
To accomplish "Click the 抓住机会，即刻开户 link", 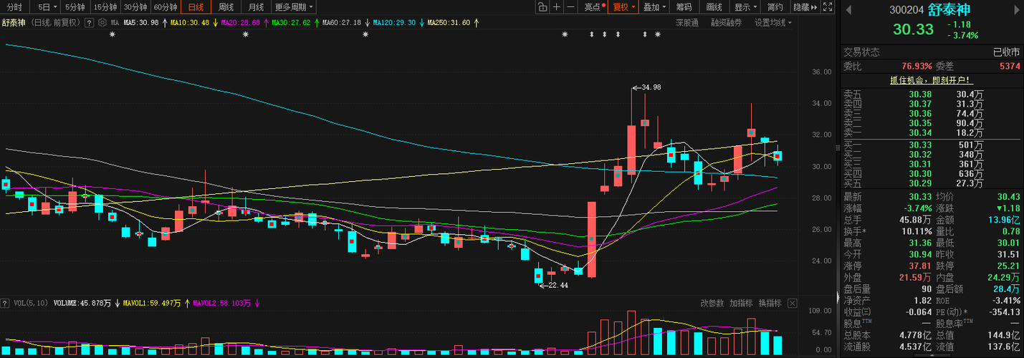I will coord(930,80).
